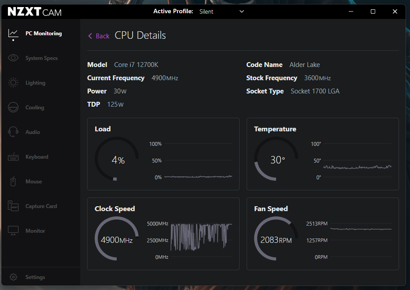Open the Monitor section label
Screen dimensions: 410x290
tap(35, 231)
